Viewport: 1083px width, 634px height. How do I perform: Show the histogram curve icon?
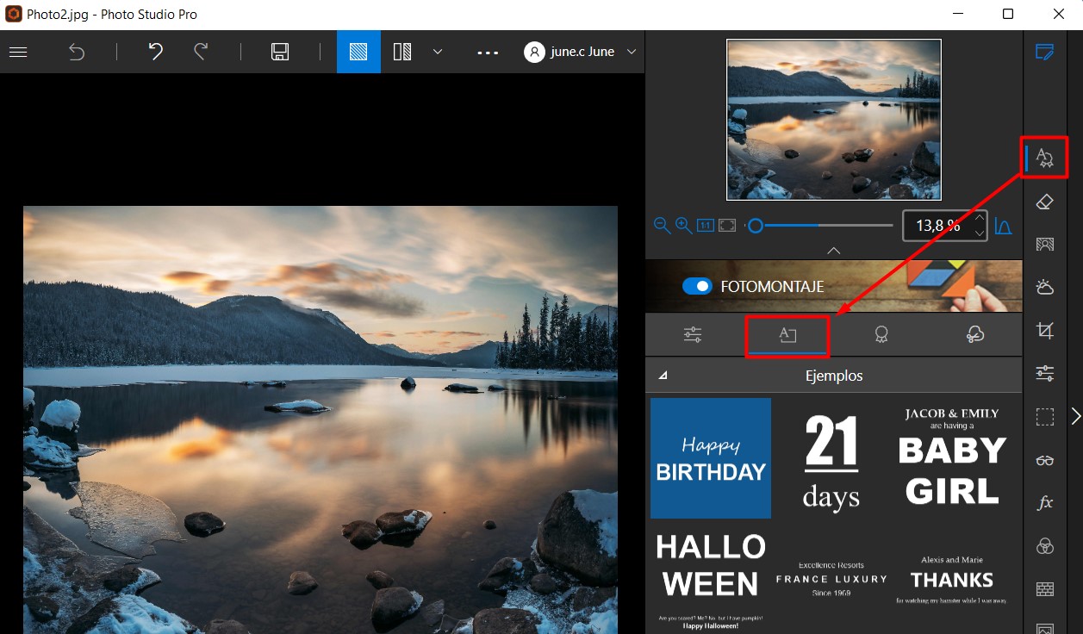pyautogui.click(x=1003, y=226)
